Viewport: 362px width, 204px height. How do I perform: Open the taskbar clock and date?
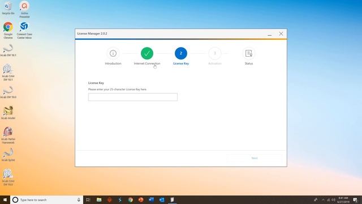pyautogui.click(x=343, y=200)
